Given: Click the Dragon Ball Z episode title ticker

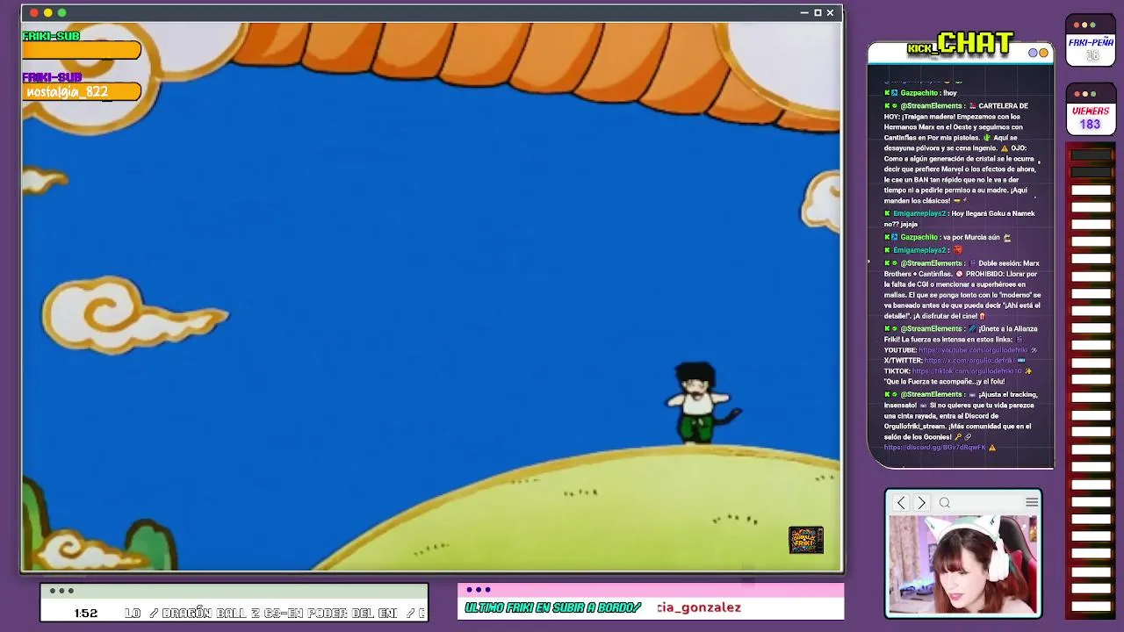Looking at the screenshot, I should click(274, 613).
